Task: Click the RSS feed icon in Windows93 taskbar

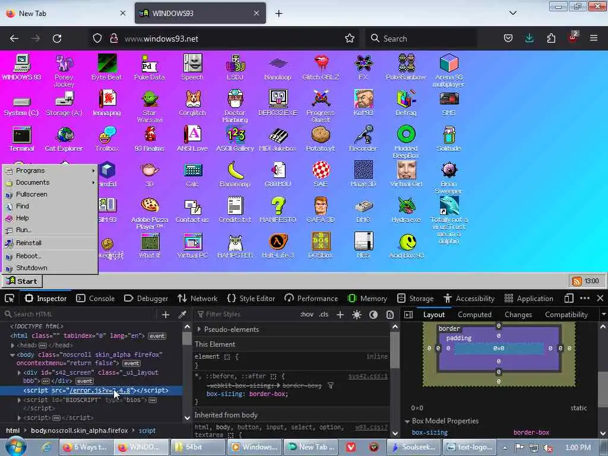Action: click(x=577, y=281)
